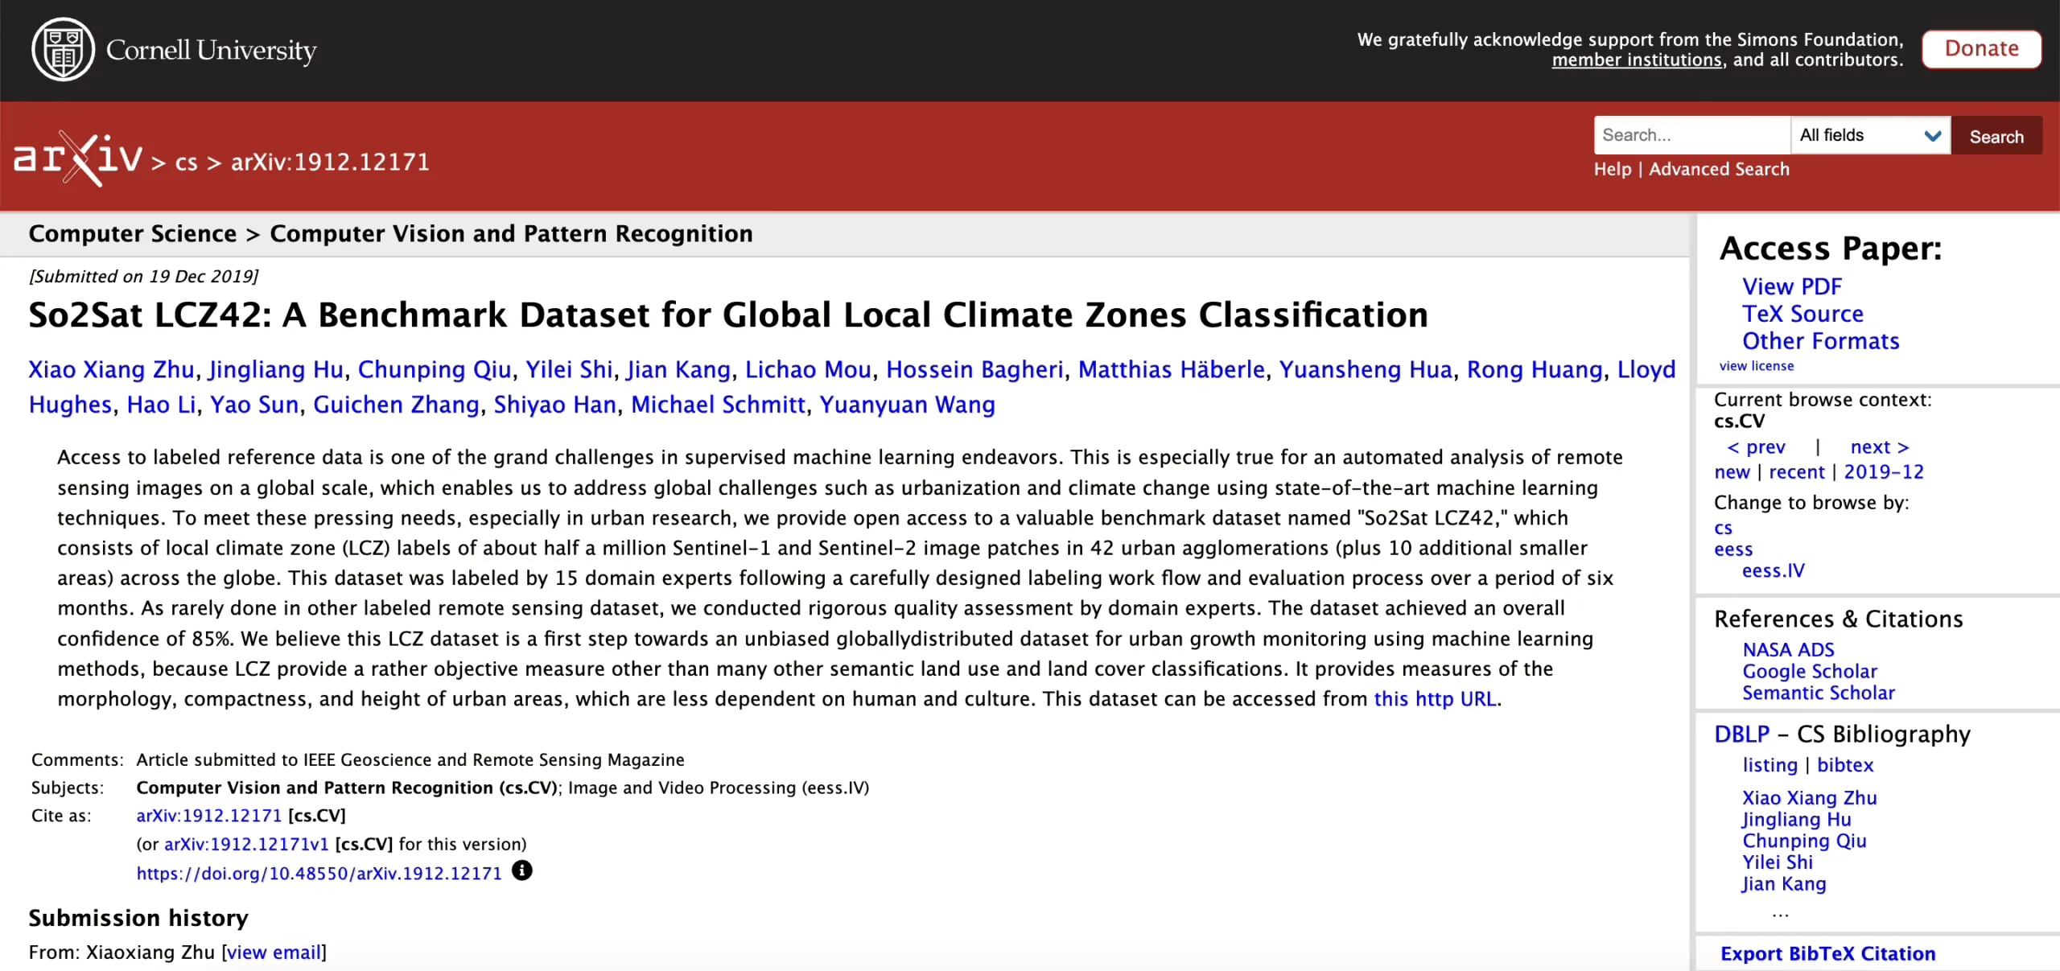This screenshot has width=2060, height=971.
Task: Open the recent listings link
Action: click(x=1796, y=472)
